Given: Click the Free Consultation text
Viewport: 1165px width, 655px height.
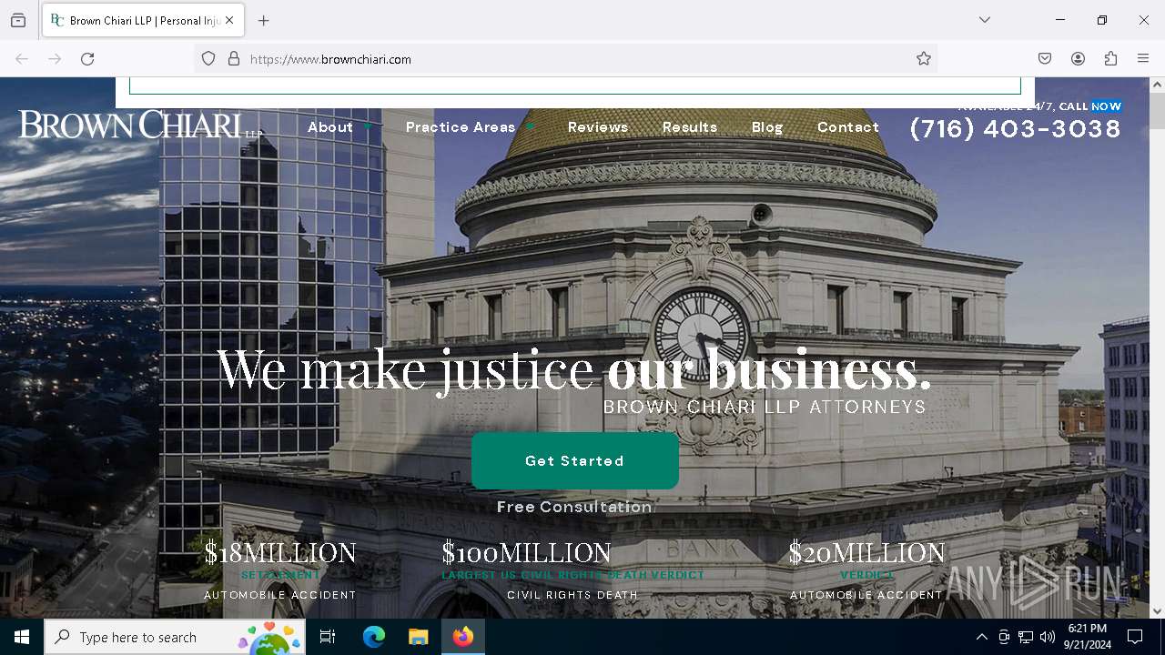Looking at the screenshot, I should click(x=574, y=507).
